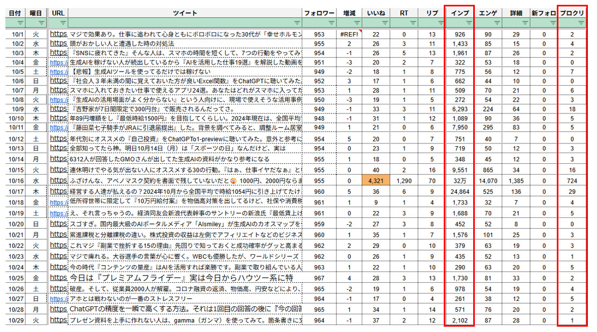
Task: Open the RT column filter dropdown
Action: (413, 23)
